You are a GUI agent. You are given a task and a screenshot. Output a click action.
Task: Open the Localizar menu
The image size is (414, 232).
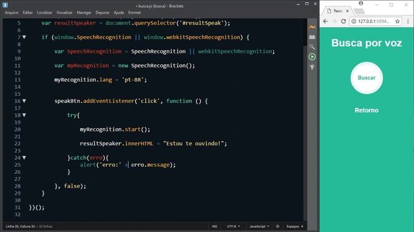(x=45, y=12)
